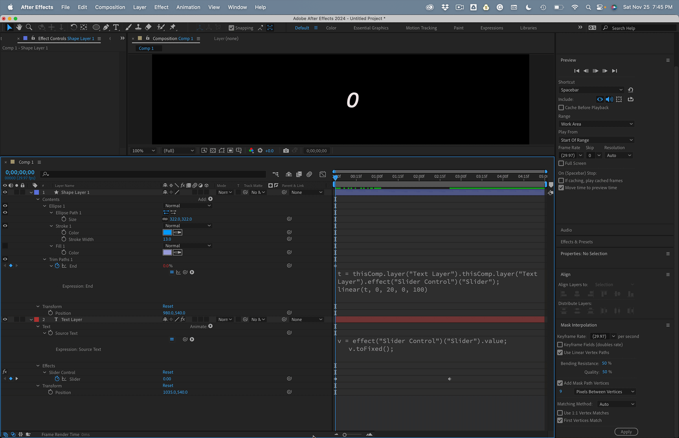This screenshot has height=438, width=679.
Task: Toggle the transparency grid in viewer
Action: 213,151
